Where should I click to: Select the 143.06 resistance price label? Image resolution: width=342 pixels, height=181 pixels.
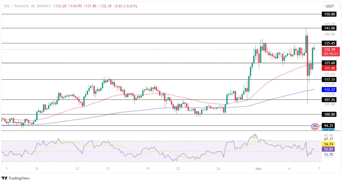click(x=329, y=28)
